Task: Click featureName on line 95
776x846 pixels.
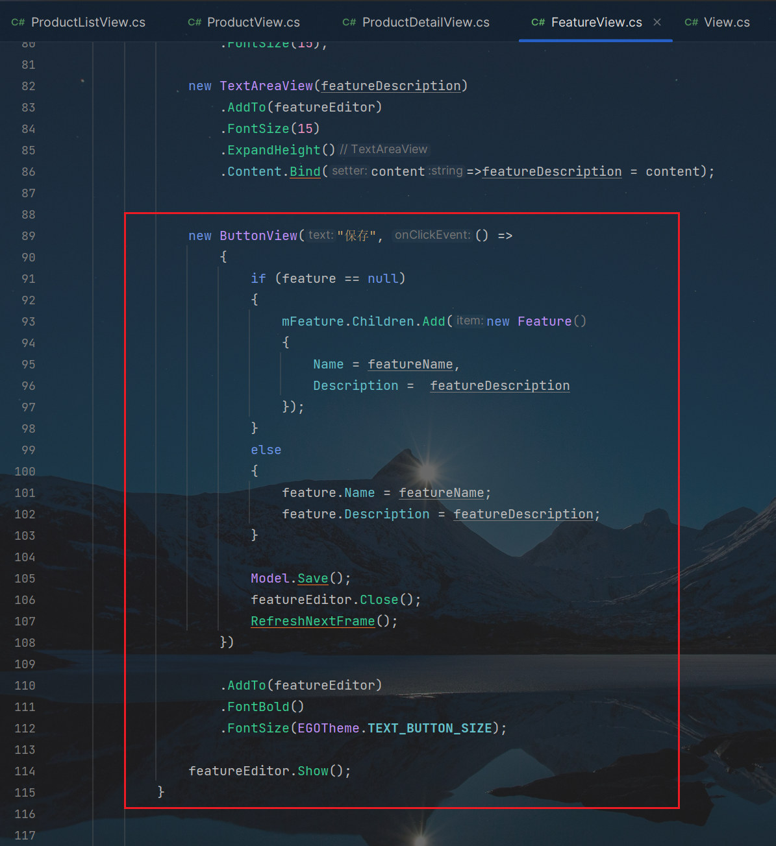Action: [410, 365]
